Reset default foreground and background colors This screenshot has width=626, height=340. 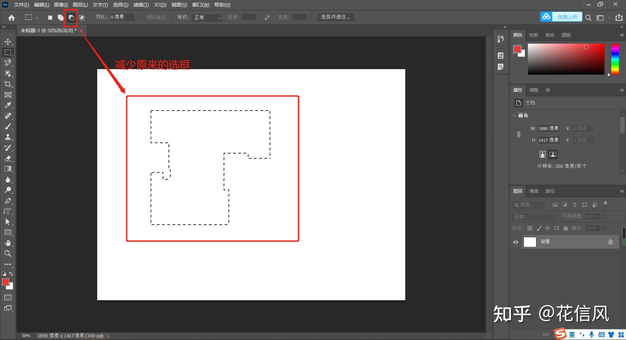pos(4,274)
